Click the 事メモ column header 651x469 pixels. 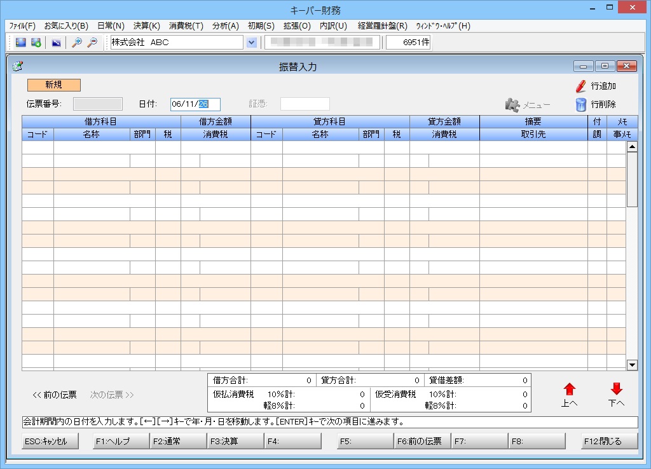tap(622, 135)
